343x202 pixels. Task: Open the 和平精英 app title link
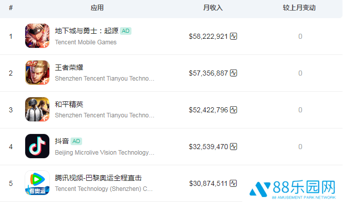(x=69, y=105)
